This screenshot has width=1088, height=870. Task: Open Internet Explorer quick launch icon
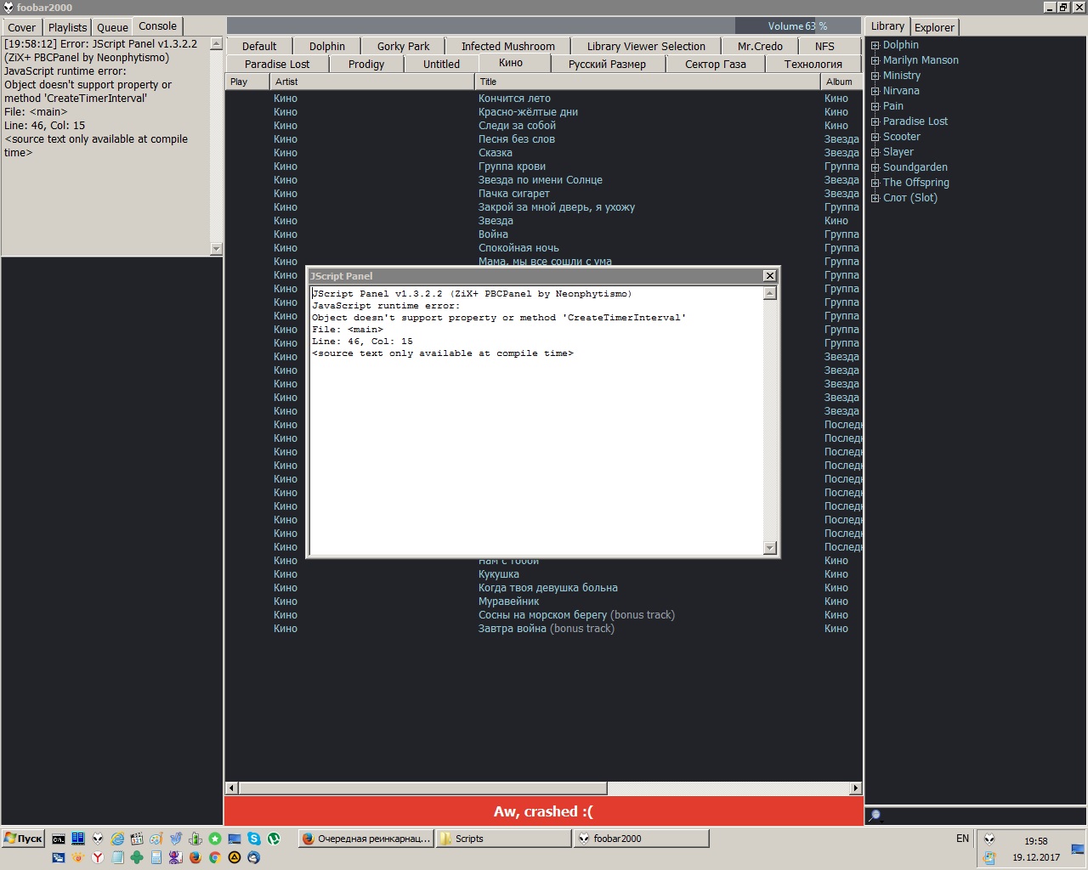[117, 839]
